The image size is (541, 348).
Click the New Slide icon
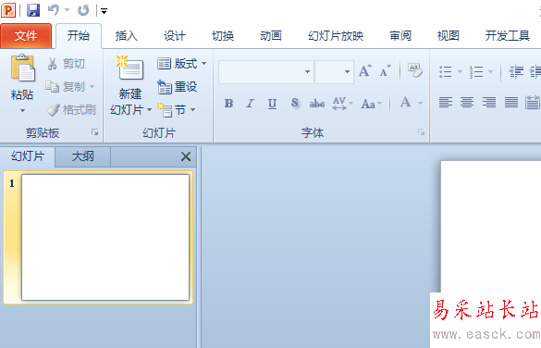pyautogui.click(x=130, y=68)
